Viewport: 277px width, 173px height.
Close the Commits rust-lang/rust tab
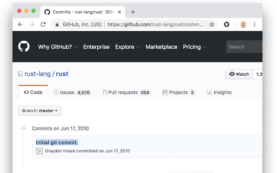[x=119, y=12]
